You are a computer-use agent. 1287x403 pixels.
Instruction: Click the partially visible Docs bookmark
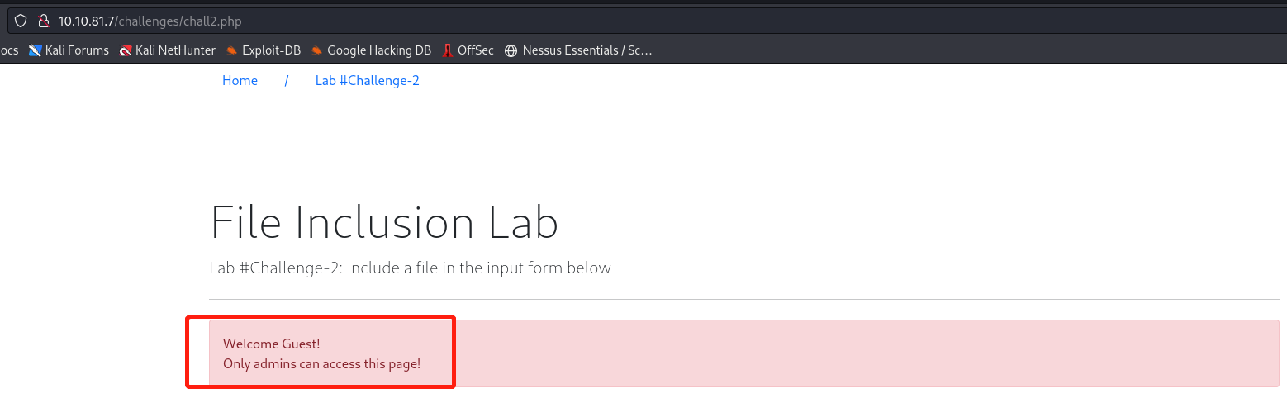(x=9, y=50)
